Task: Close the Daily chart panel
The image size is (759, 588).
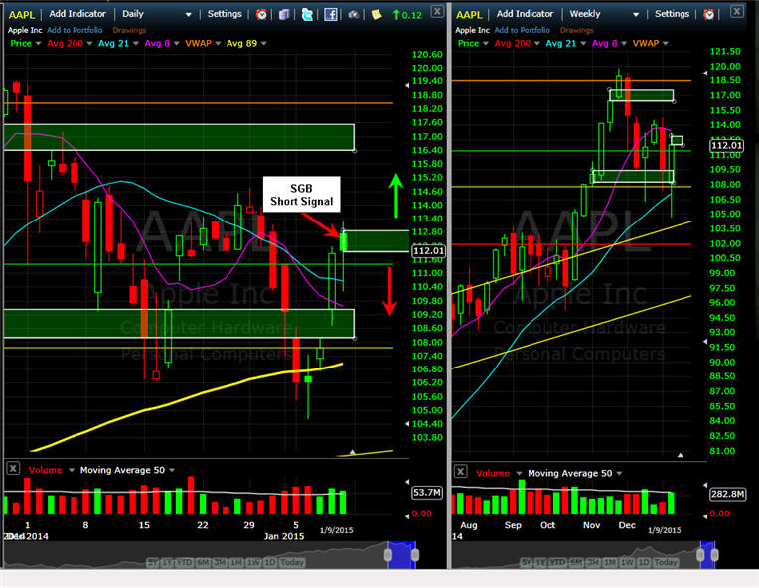Action: pyautogui.click(x=437, y=12)
